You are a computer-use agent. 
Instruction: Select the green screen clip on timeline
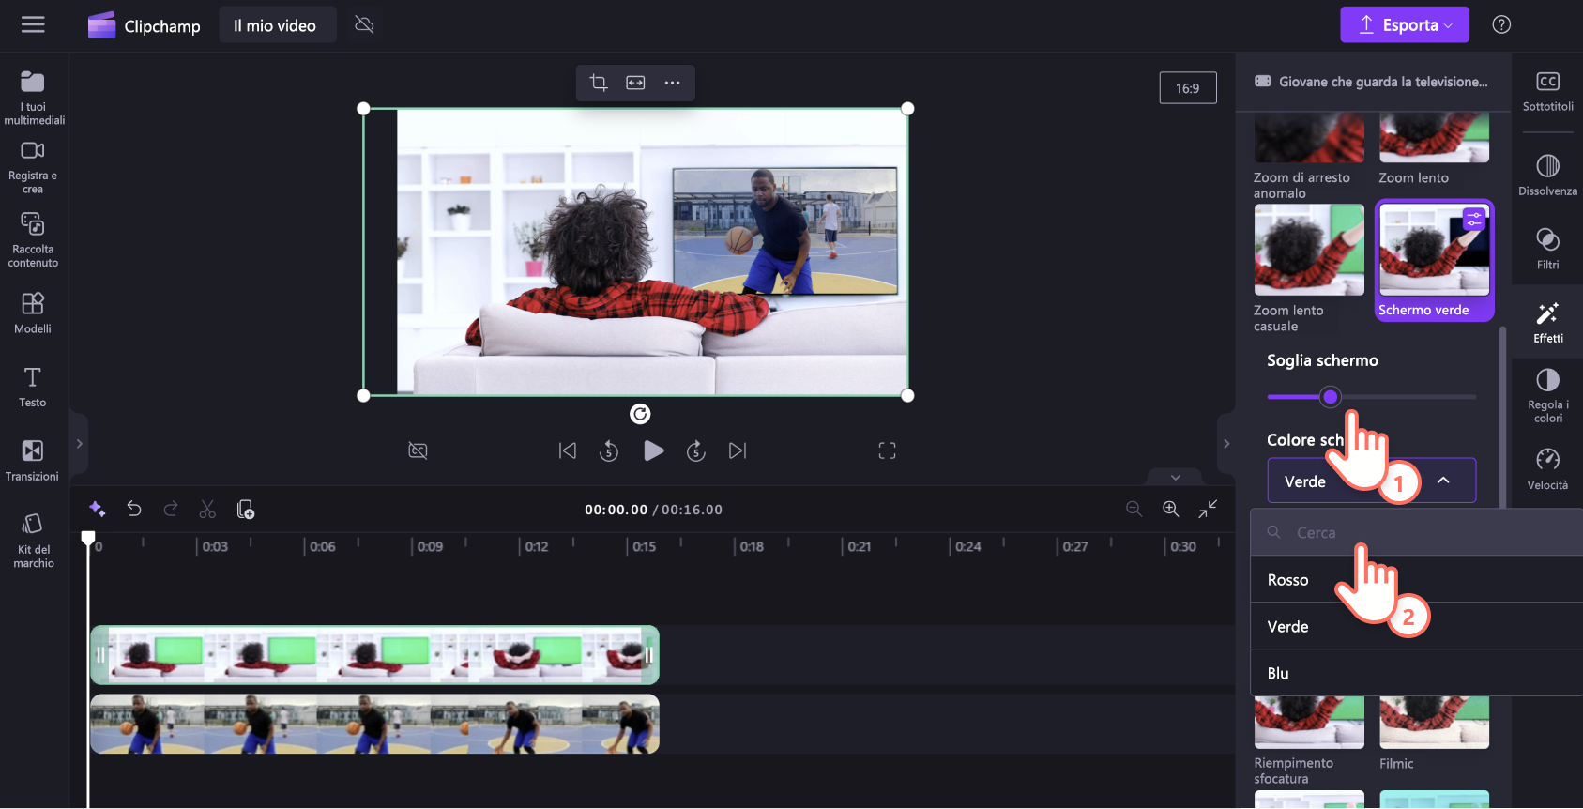pos(374,655)
